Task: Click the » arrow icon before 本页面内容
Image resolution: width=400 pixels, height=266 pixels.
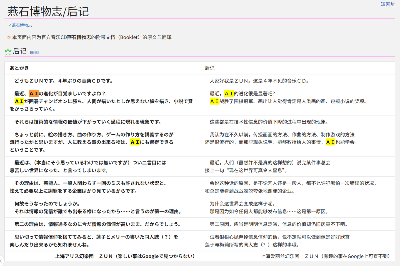Action: [8, 37]
